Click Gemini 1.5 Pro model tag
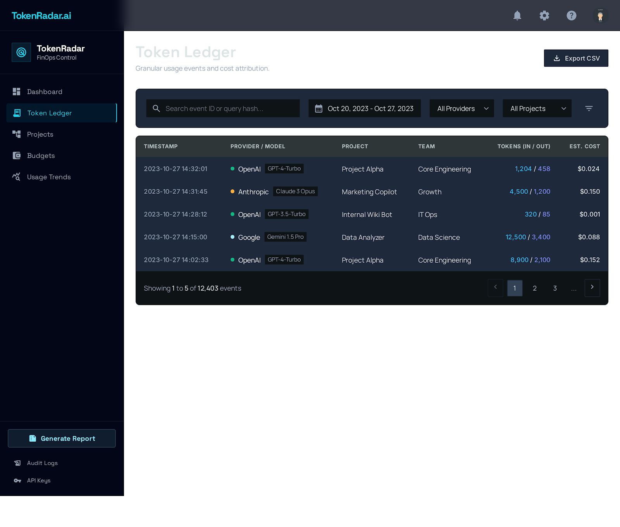Screen dimensions: 620x527 [x=286, y=237]
